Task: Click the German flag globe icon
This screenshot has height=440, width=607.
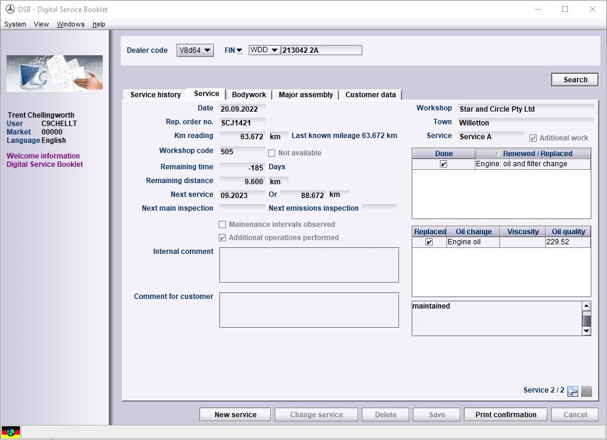Action: click(11, 432)
